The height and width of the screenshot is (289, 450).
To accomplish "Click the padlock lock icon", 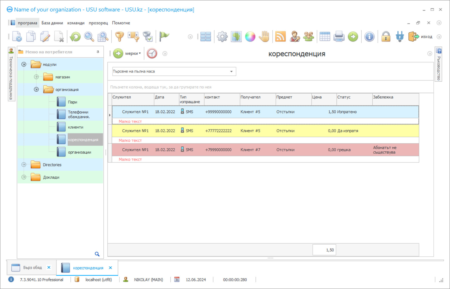I will tap(386, 37).
